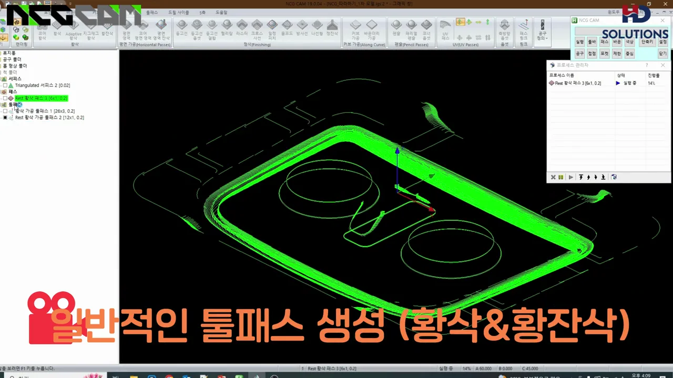Click the 14% progress value of process

pyautogui.click(x=651, y=83)
